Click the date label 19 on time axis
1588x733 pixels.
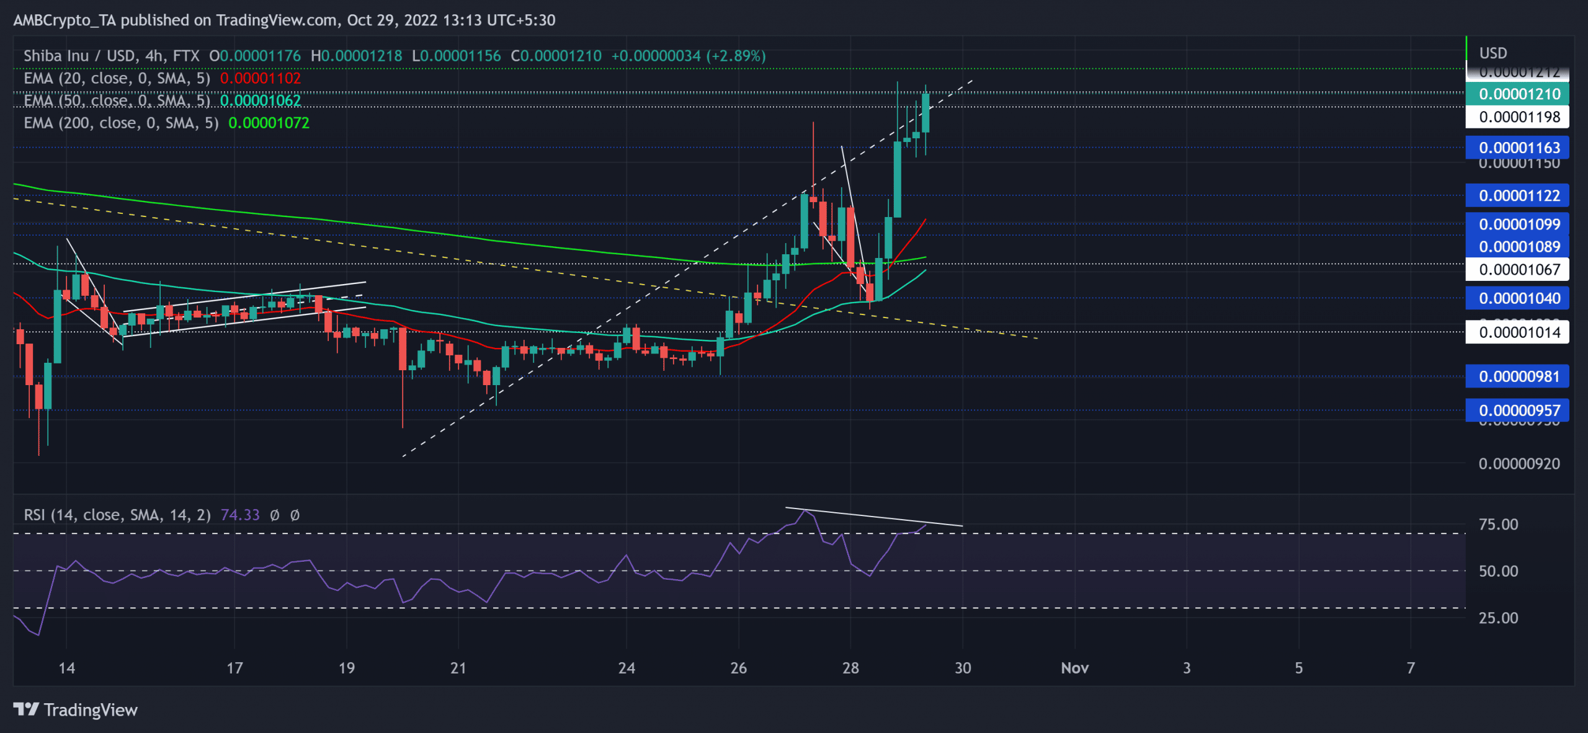click(347, 668)
